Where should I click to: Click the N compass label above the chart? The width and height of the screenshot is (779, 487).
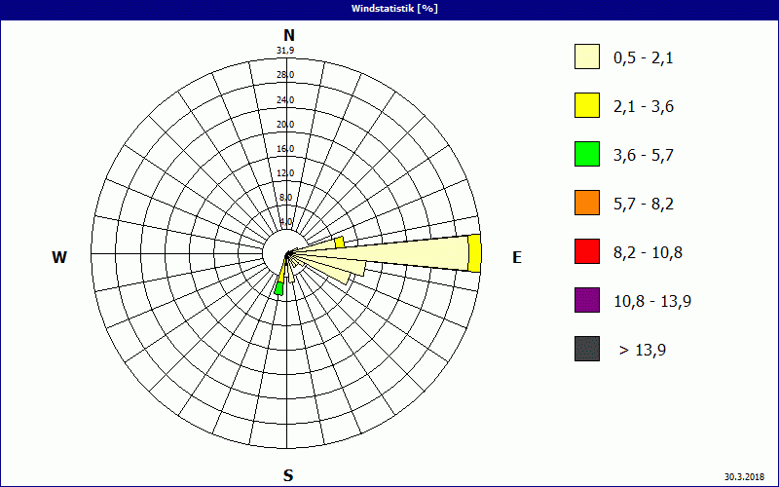288,35
